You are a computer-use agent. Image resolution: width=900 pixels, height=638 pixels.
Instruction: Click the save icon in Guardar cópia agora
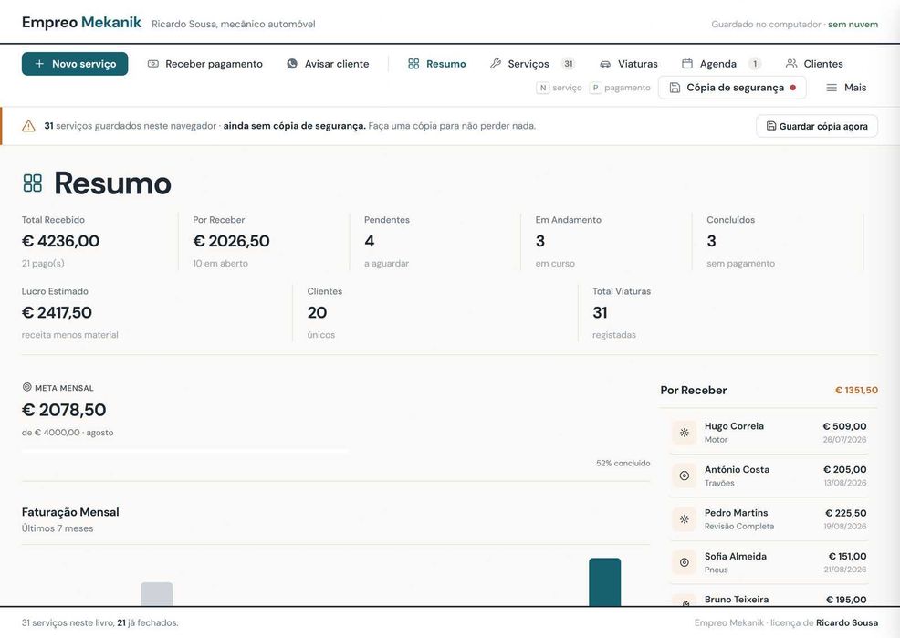(771, 126)
